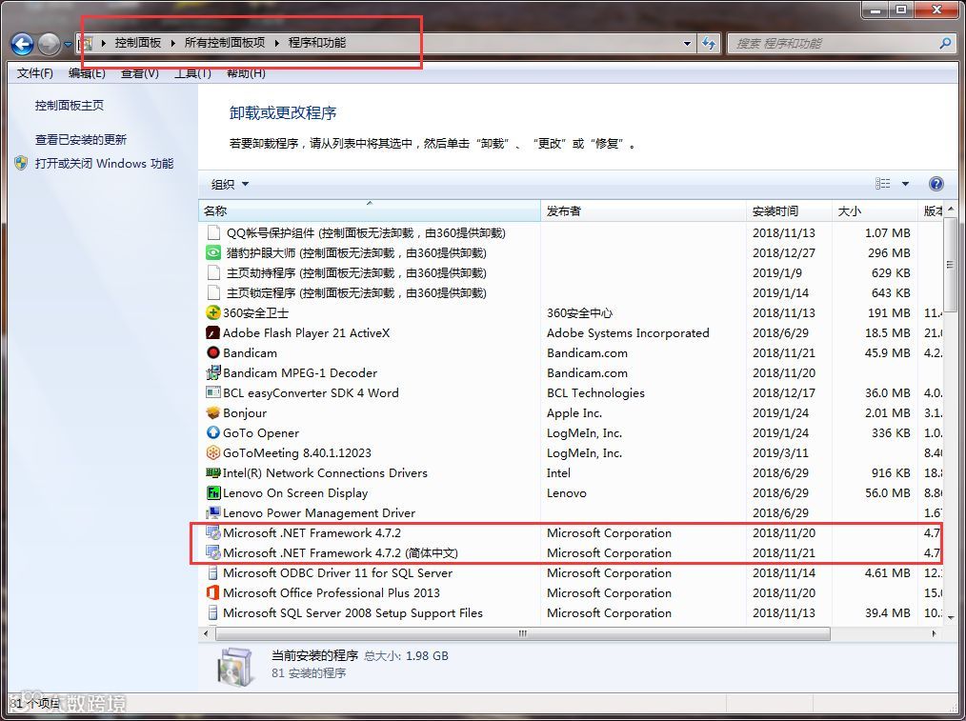Click Apple Inc. publisher cell

click(x=574, y=412)
